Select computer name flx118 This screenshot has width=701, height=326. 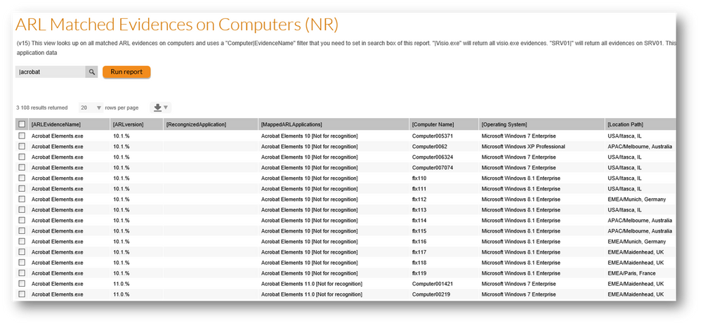coord(419,263)
